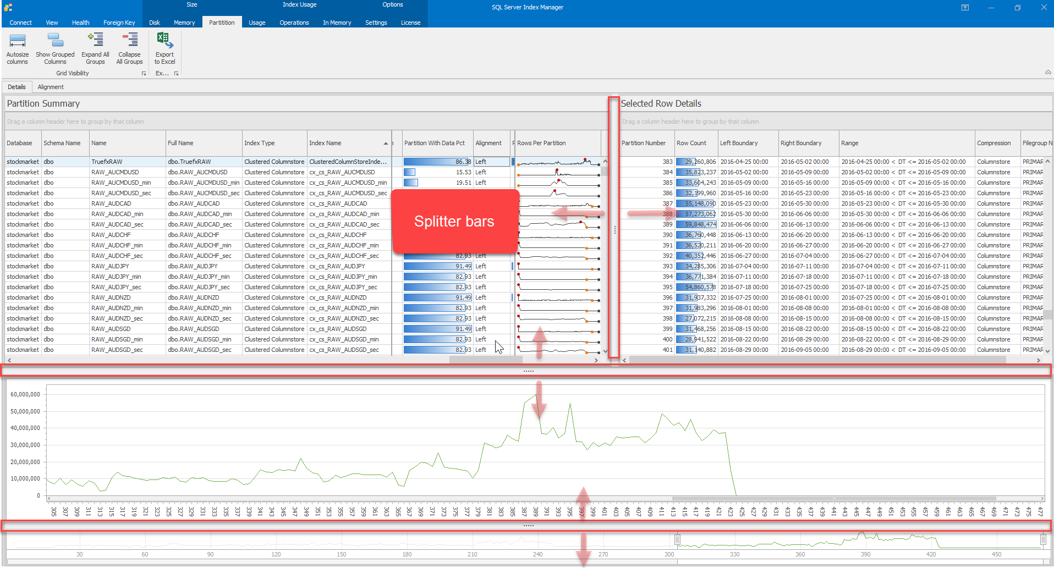The width and height of the screenshot is (1054, 568).
Task: Select the RAW_AUCMDUSD_min row name
Action: click(128, 183)
